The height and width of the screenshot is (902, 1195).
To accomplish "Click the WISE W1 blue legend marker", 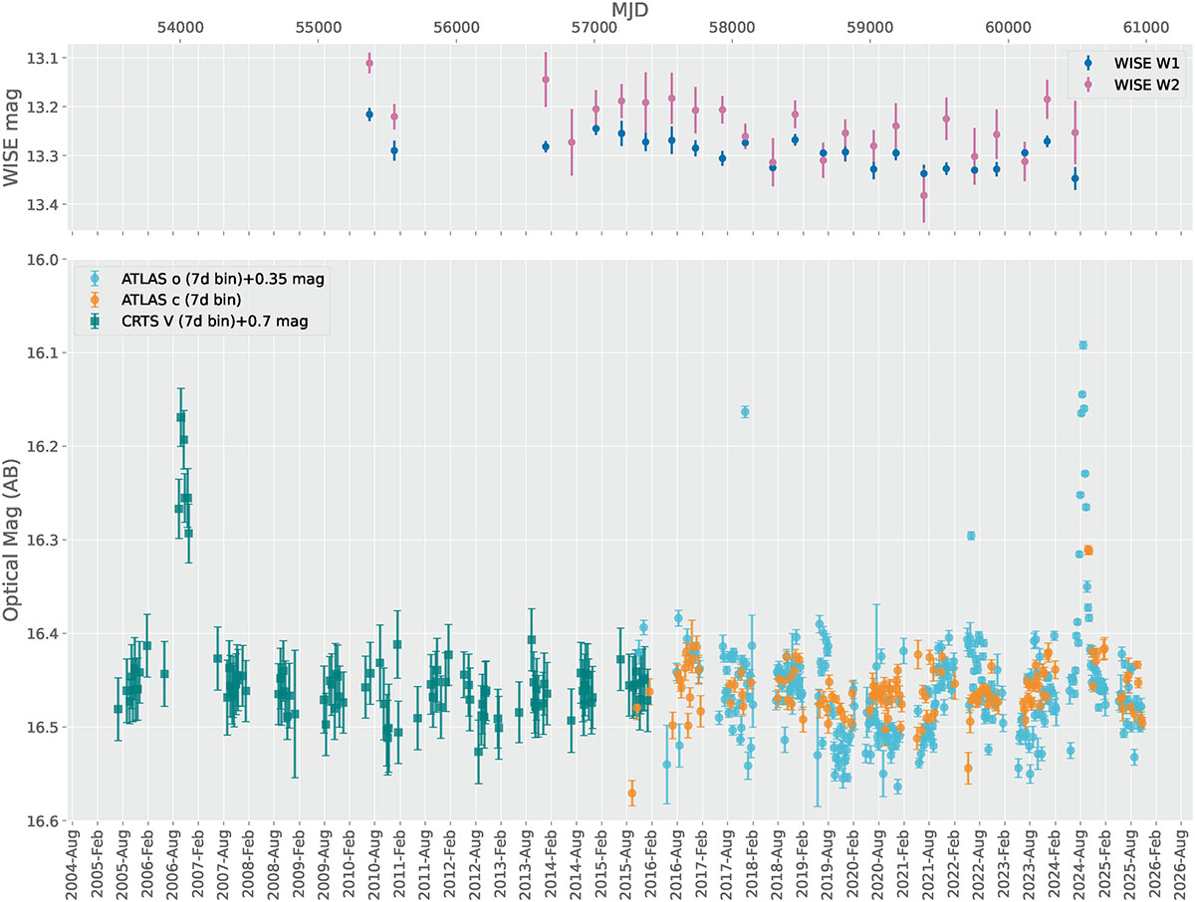I will [x=1087, y=63].
